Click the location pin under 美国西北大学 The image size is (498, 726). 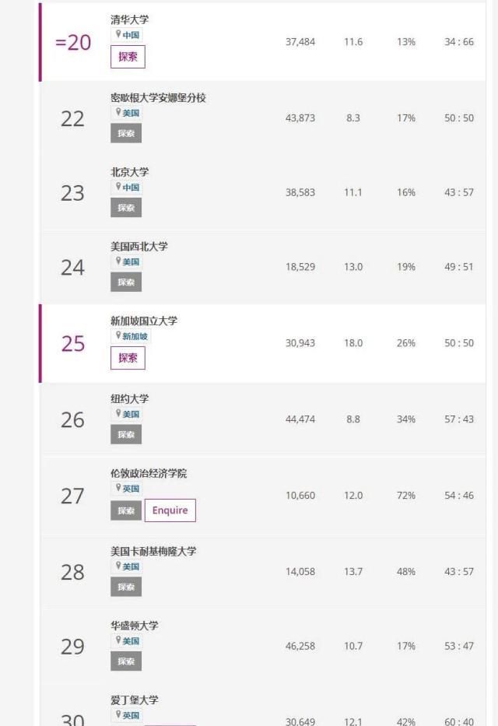[x=118, y=262]
